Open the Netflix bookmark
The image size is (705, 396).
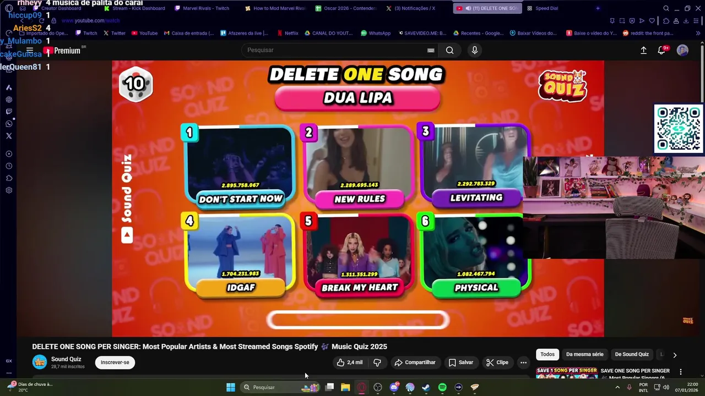point(288,33)
